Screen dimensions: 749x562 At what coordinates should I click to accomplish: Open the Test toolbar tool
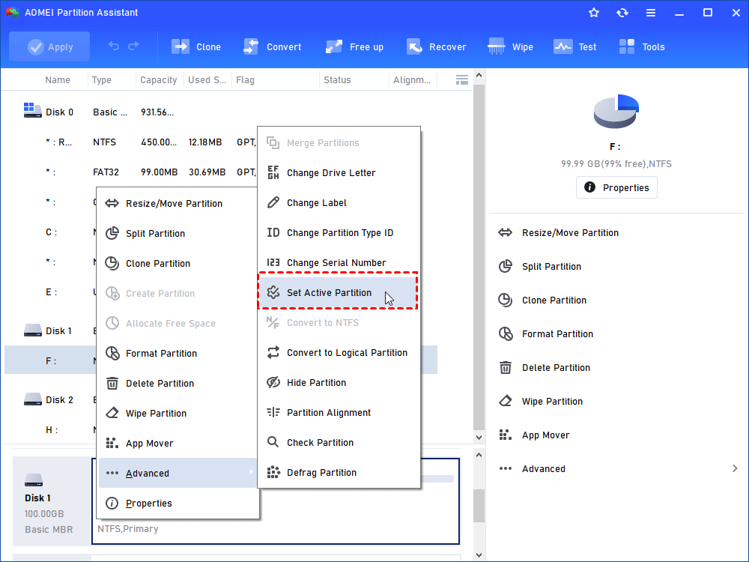tap(574, 46)
